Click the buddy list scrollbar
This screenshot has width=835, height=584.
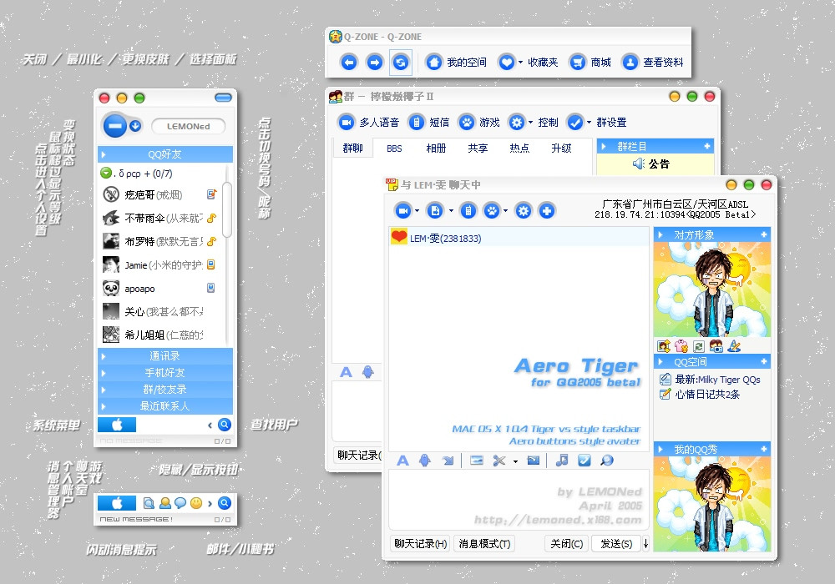(x=227, y=209)
